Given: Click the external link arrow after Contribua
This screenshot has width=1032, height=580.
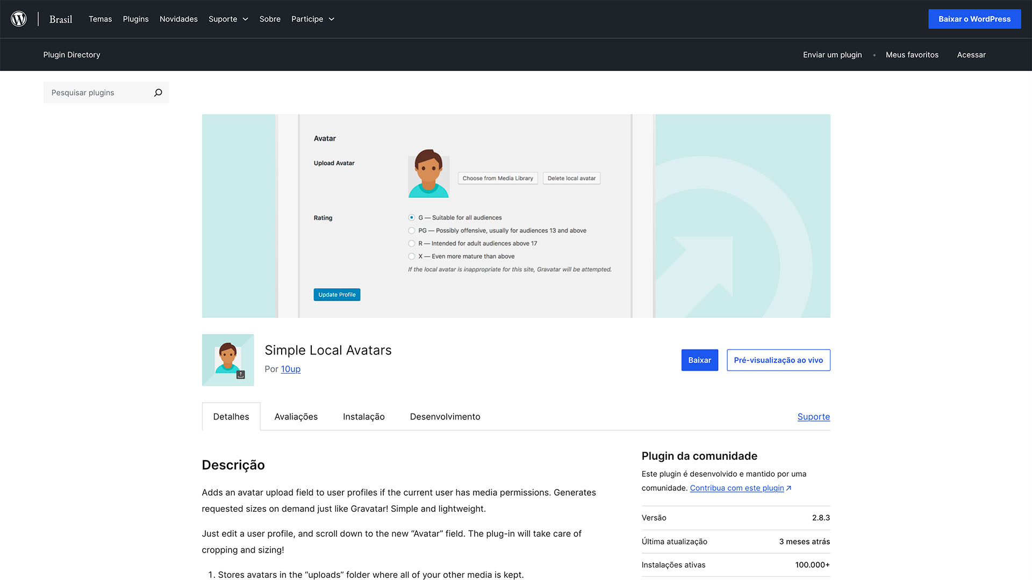Looking at the screenshot, I should (789, 488).
